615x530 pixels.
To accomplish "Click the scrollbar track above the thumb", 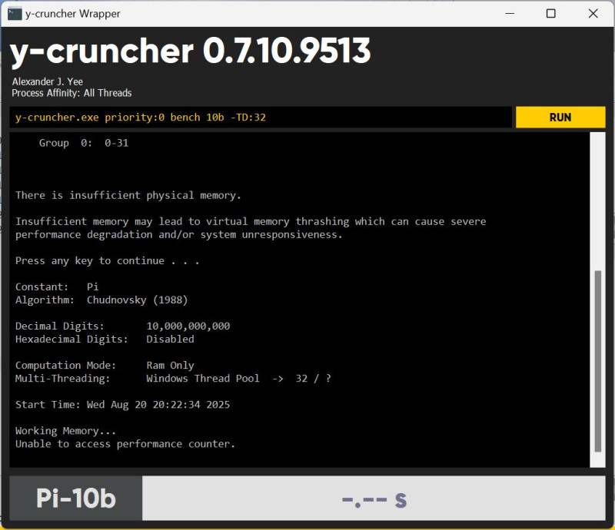I will tap(598, 201).
